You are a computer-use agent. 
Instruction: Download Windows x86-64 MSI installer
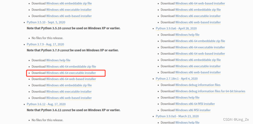click(195, 104)
